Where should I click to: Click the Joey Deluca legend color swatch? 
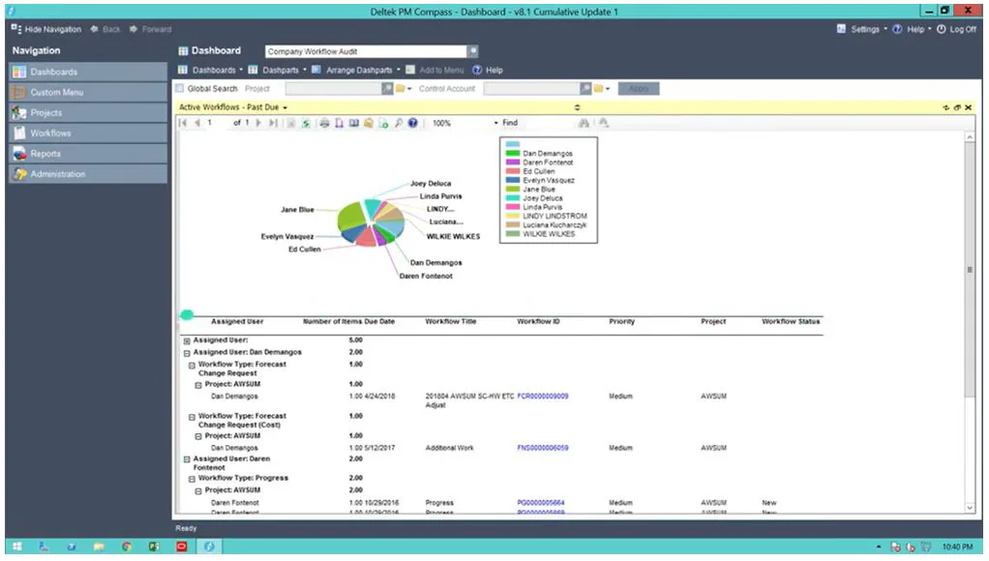click(x=513, y=198)
